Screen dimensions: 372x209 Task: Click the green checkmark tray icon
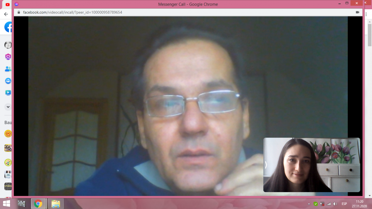point(316,204)
